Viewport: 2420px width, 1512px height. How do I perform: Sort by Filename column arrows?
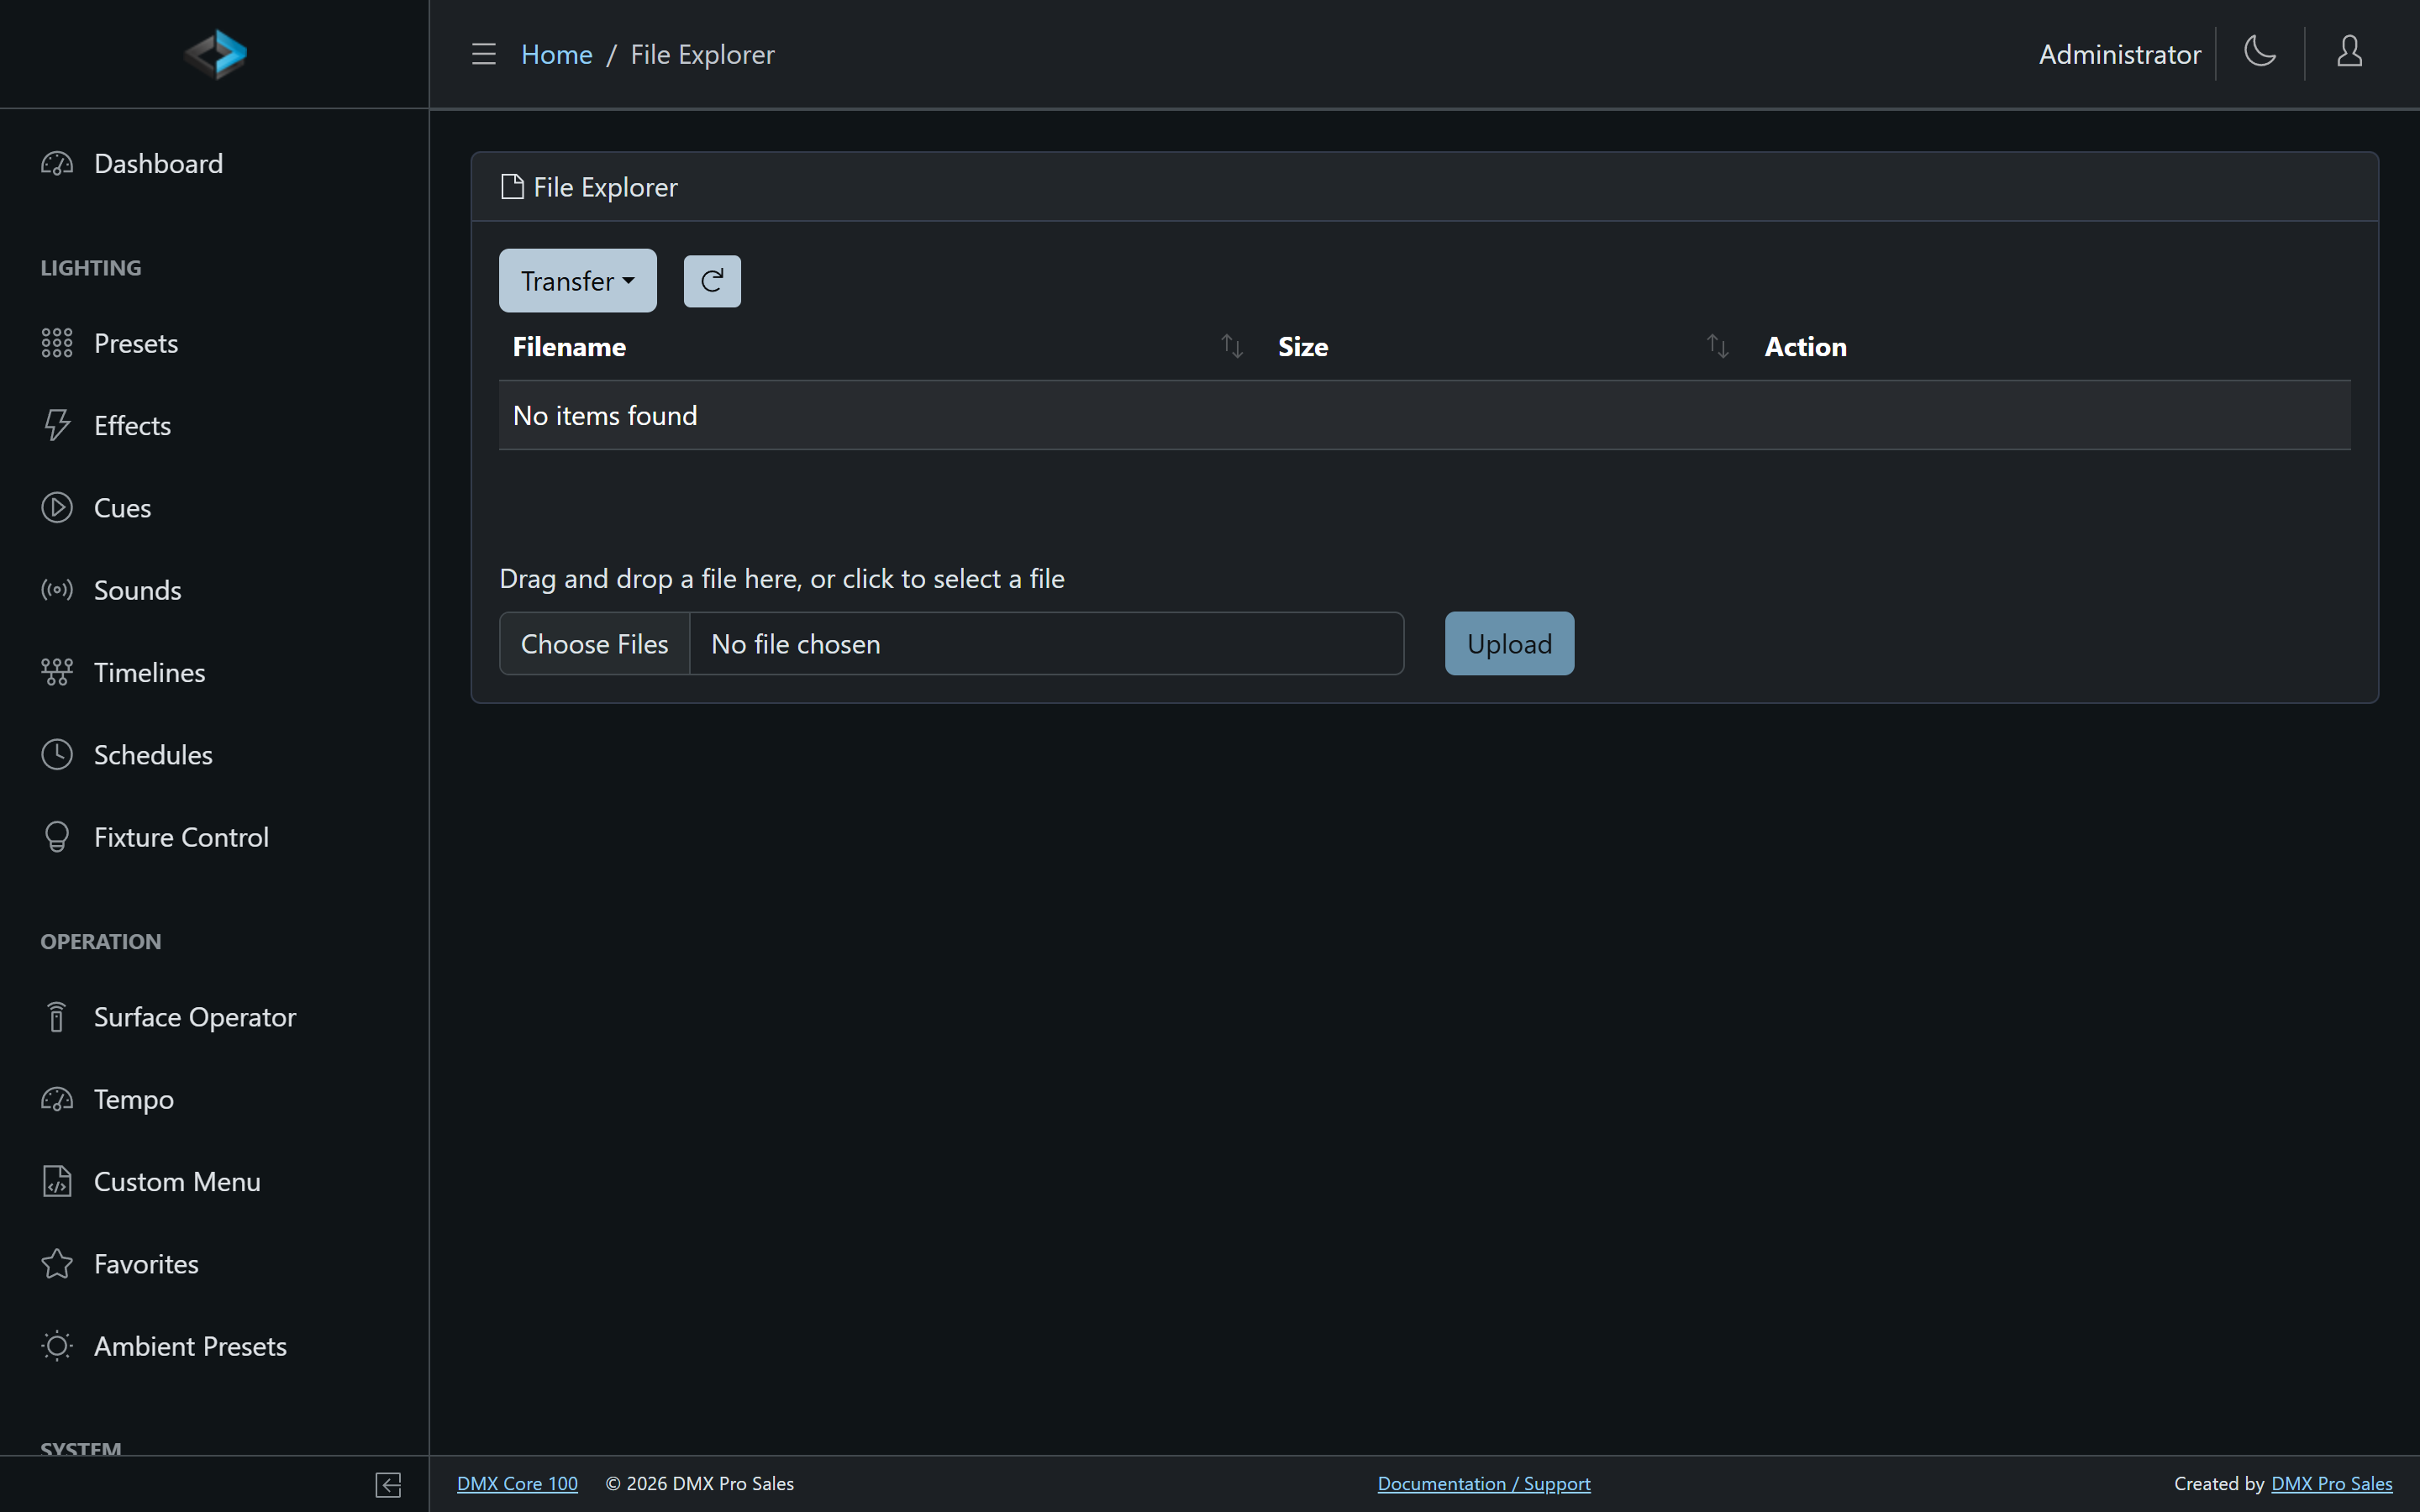[x=1232, y=346]
